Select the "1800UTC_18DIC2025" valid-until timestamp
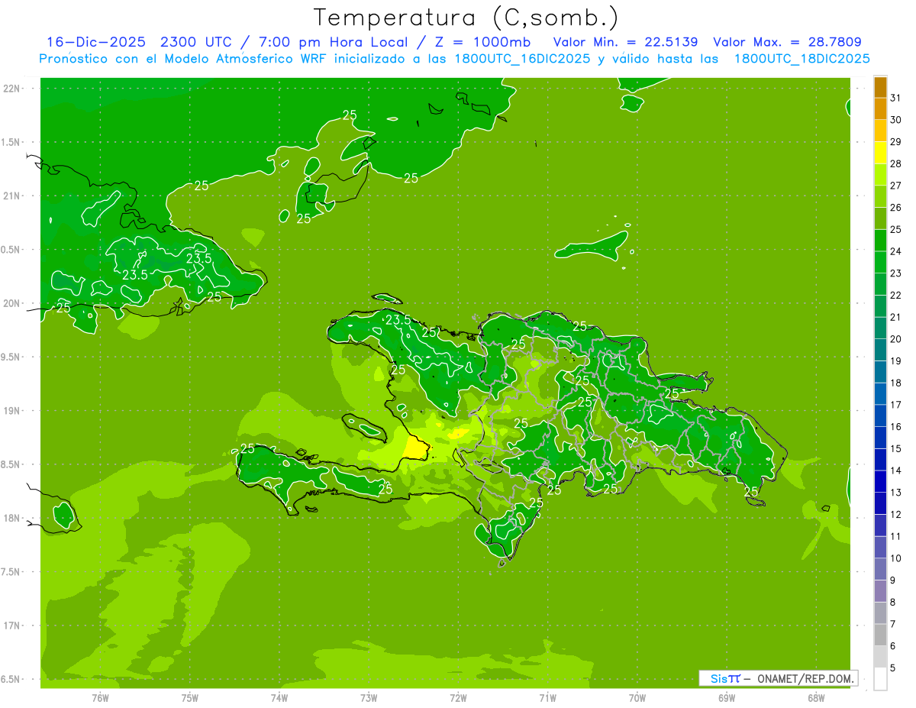Screen dimensions: 916x708 tap(801, 59)
